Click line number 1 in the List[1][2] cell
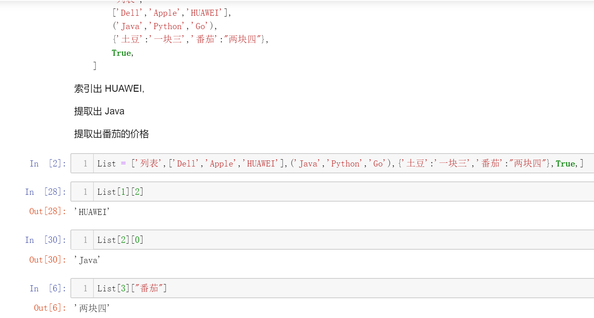This screenshot has height=318, width=594. tap(85, 192)
